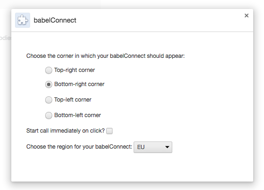
Task: Click the "Top-left corner" label text
Action: click(73, 100)
